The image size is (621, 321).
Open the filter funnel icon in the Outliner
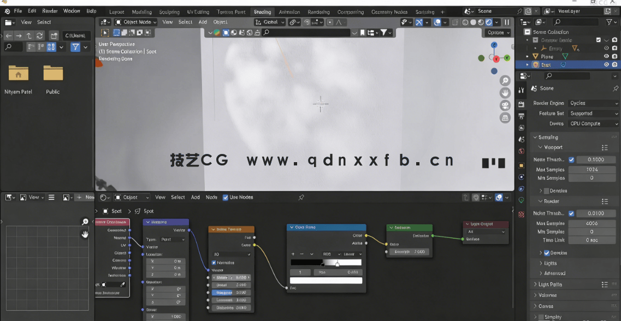click(x=610, y=22)
